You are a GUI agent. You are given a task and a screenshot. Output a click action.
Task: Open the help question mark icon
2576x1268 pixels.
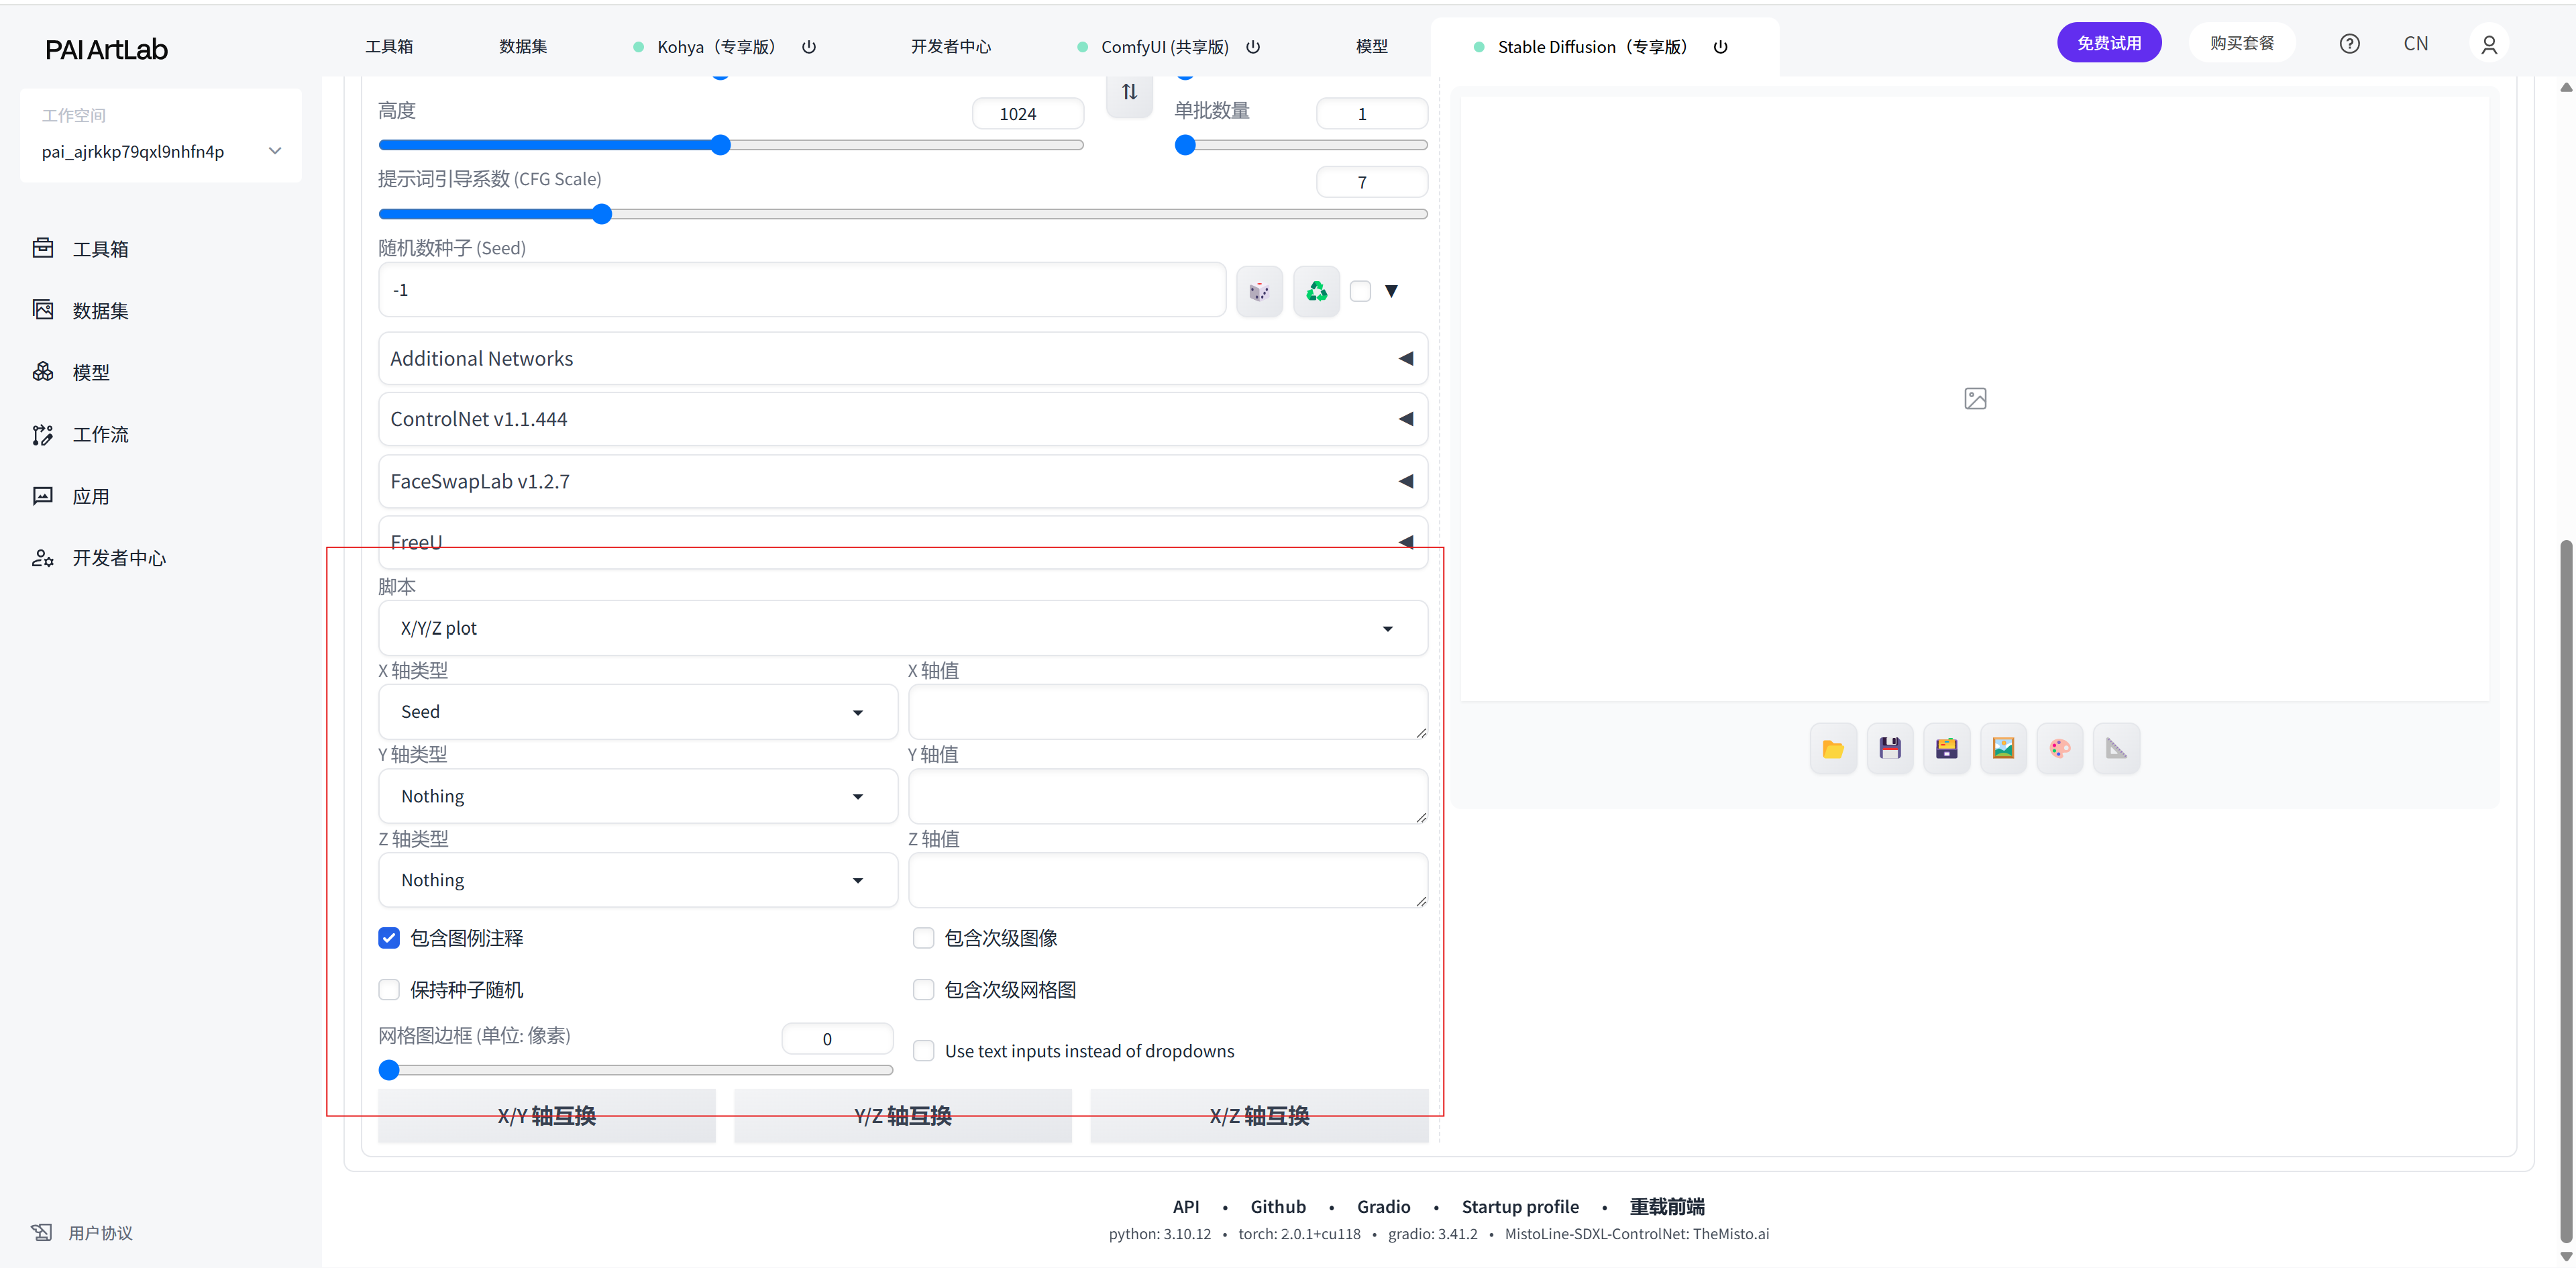tap(2349, 44)
